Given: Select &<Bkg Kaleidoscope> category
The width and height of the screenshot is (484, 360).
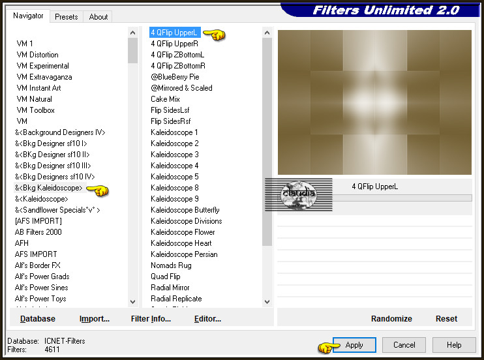Looking at the screenshot, I should pyautogui.click(x=49, y=188).
